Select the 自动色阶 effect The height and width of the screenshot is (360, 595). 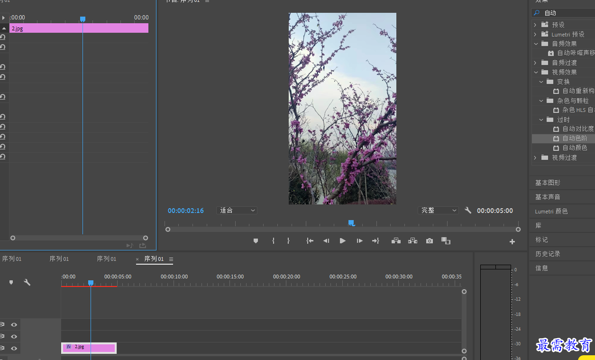point(575,138)
